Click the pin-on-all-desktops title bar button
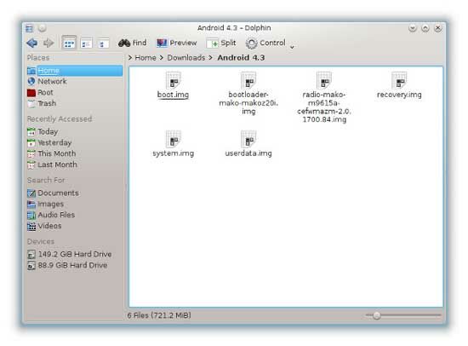This screenshot has width=468, height=346. [x=42, y=28]
